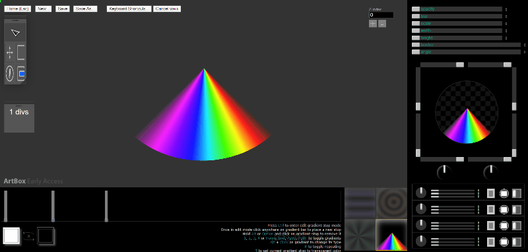Select the rainbow cone gradient thumbnail
Image resolution: width=528 pixels, height=252 pixels.
tap(391, 235)
